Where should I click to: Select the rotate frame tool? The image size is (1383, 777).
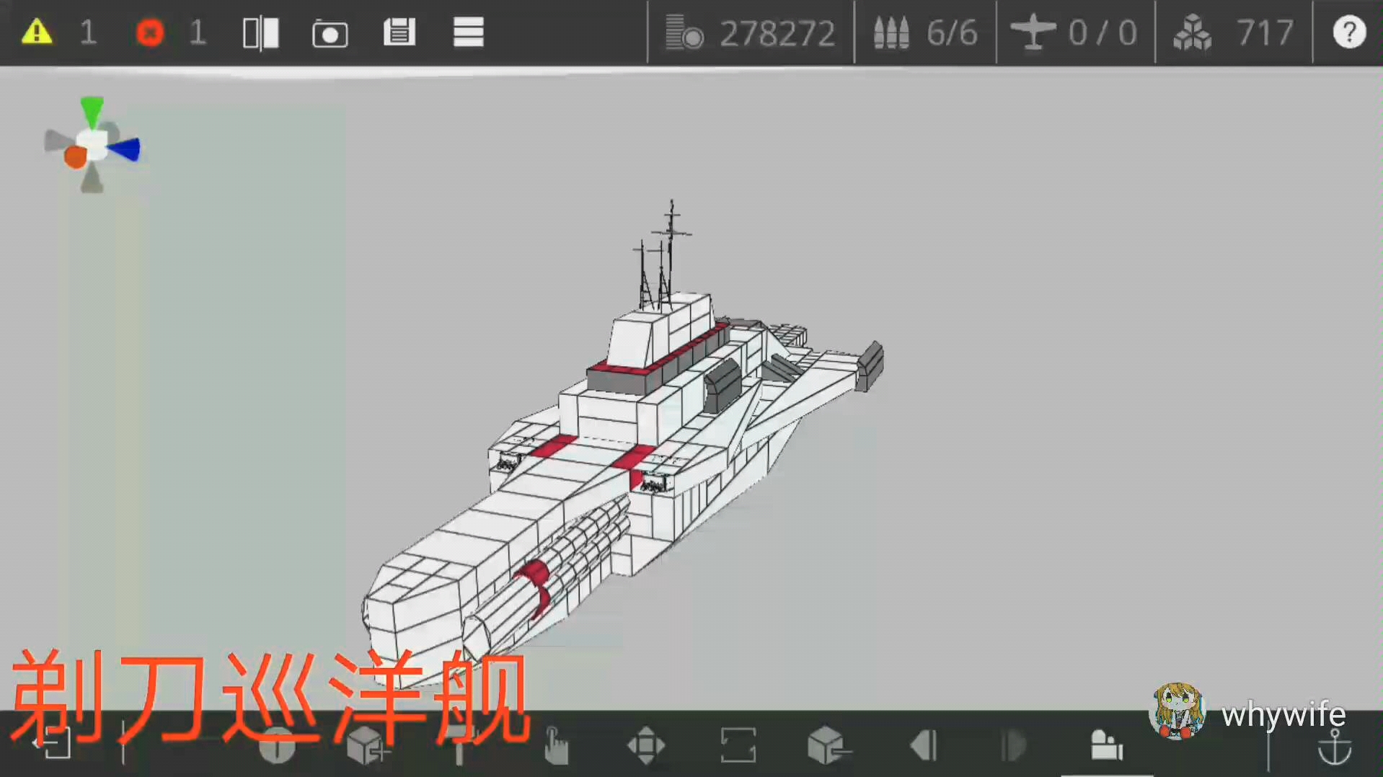(738, 745)
